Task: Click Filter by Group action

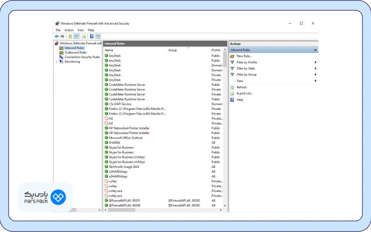Action: [247, 74]
